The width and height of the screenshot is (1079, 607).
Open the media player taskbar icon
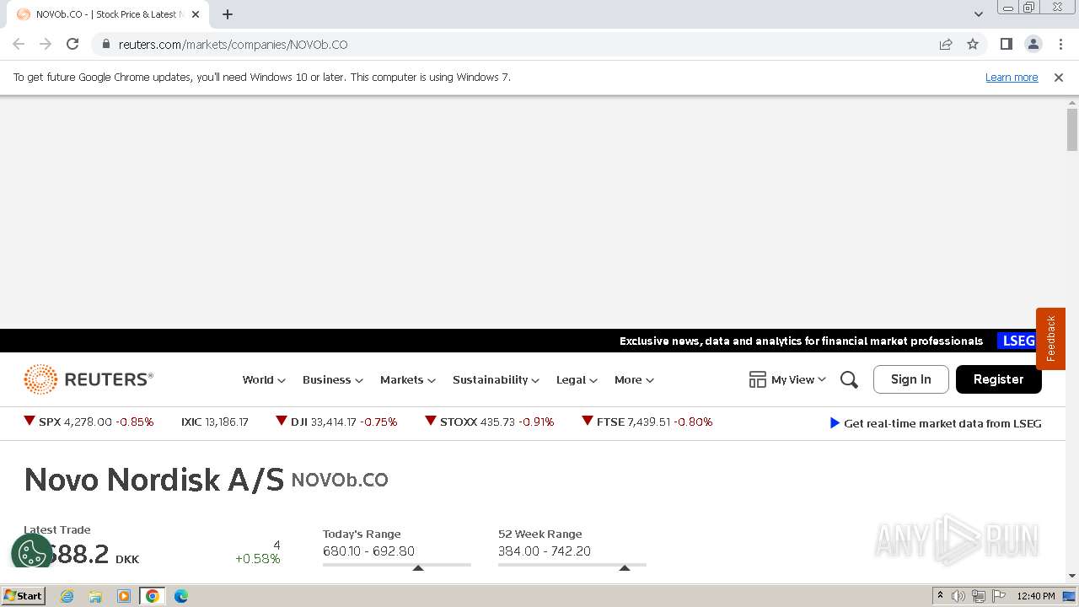(124, 596)
